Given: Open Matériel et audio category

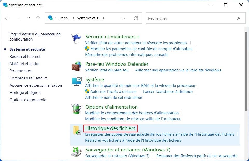Looking at the screenshot, I should [24, 64].
